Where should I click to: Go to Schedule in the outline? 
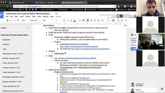coord(6,44)
